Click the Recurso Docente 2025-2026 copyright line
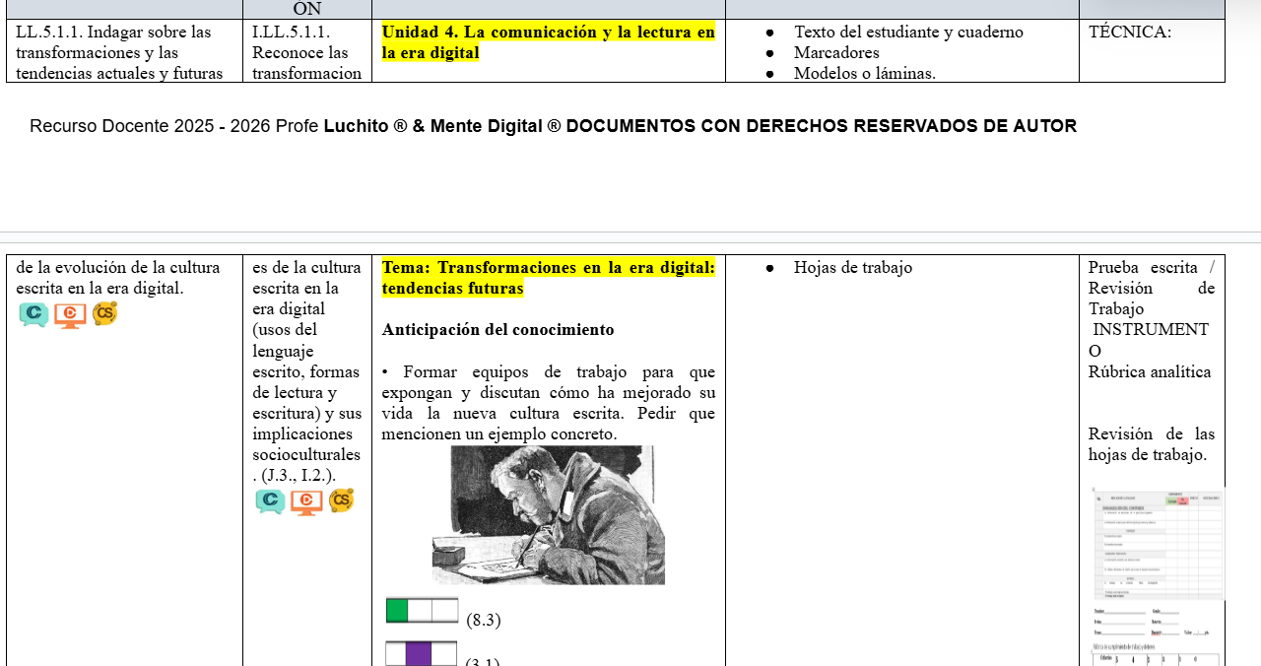 pyautogui.click(x=554, y=126)
